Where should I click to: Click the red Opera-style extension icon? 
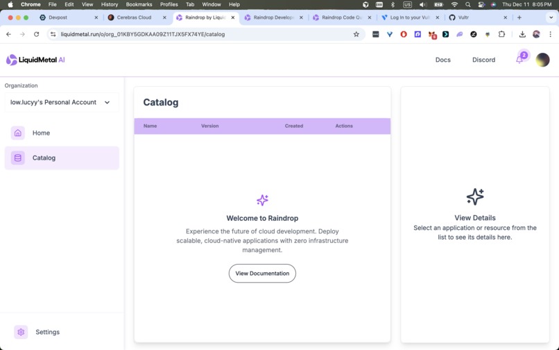pyautogui.click(x=404, y=34)
